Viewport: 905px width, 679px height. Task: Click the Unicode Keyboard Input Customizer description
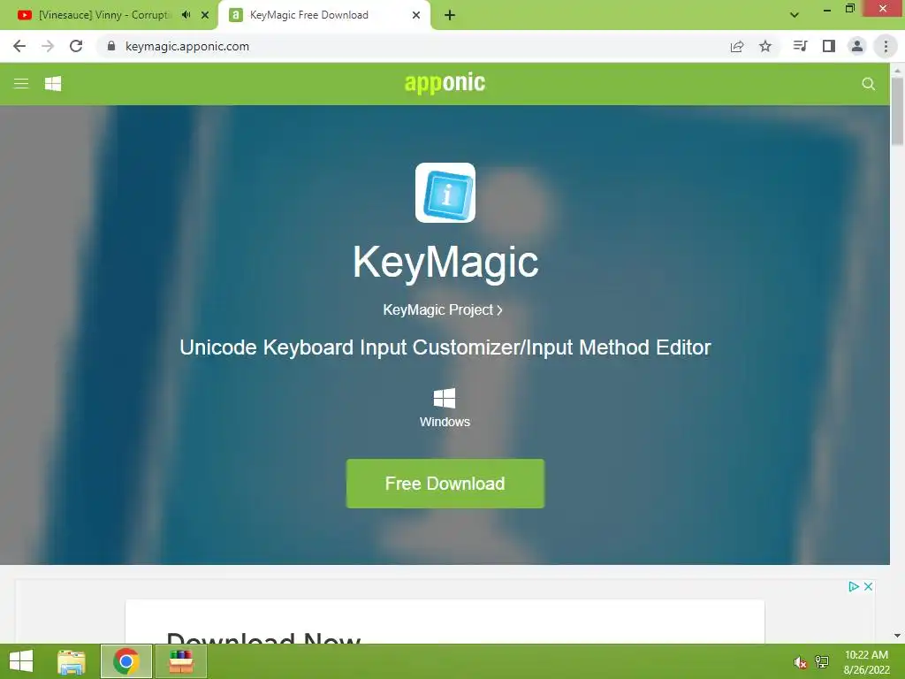click(x=445, y=347)
